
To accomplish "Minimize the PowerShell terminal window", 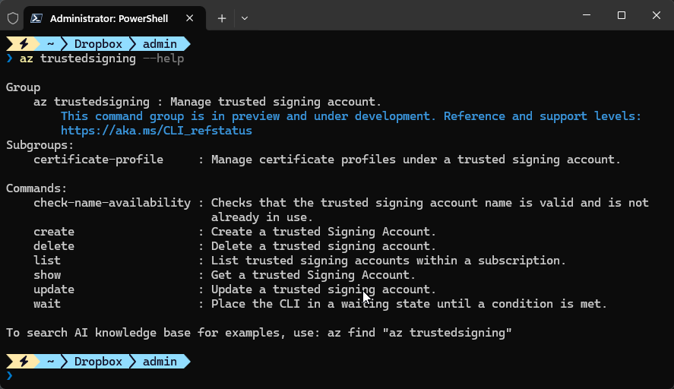I will (x=586, y=15).
